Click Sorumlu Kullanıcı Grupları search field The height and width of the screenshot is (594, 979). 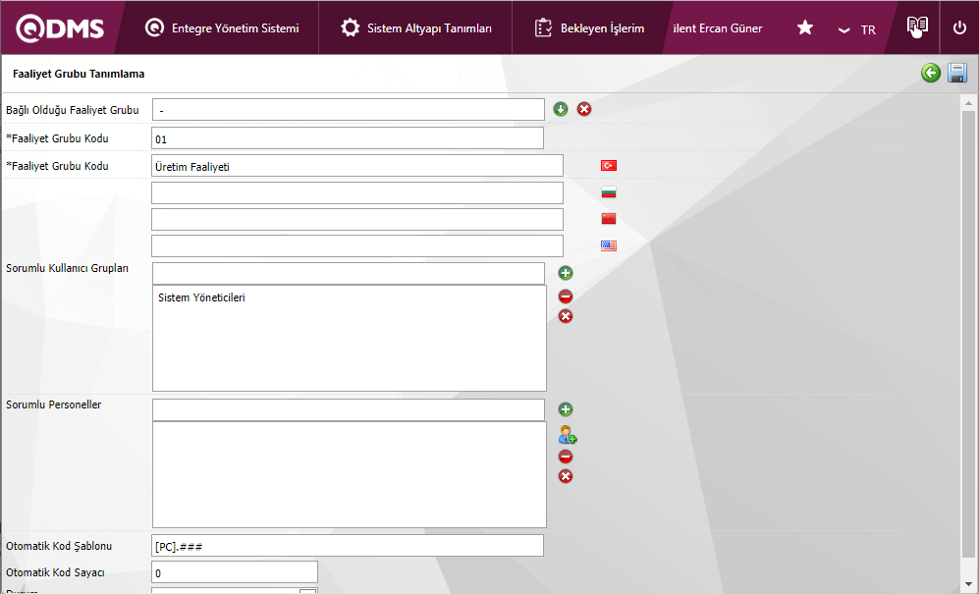click(x=349, y=273)
